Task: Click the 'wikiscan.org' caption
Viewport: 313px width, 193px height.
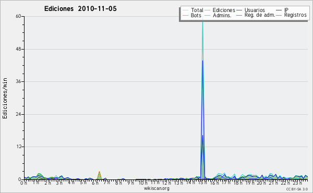Action: click(x=156, y=188)
